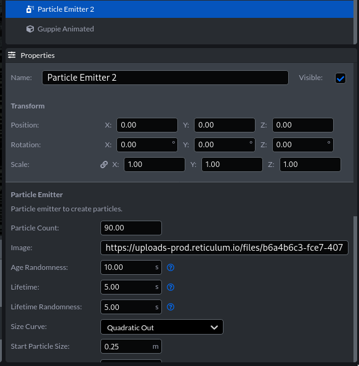Open Lifetime help icon

171,287
